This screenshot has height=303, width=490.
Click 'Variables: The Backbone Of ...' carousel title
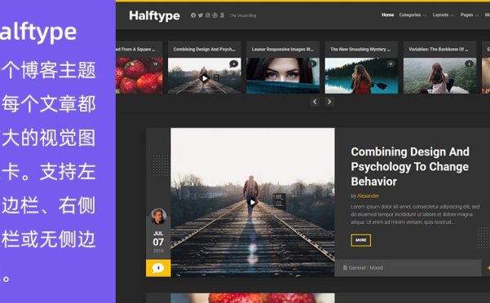pos(439,49)
